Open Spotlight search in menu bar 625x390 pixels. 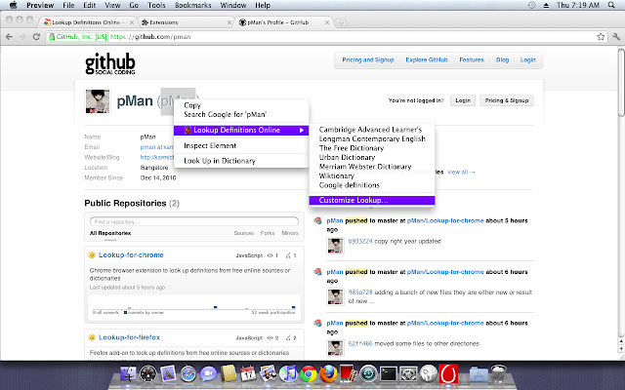click(x=611, y=5)
